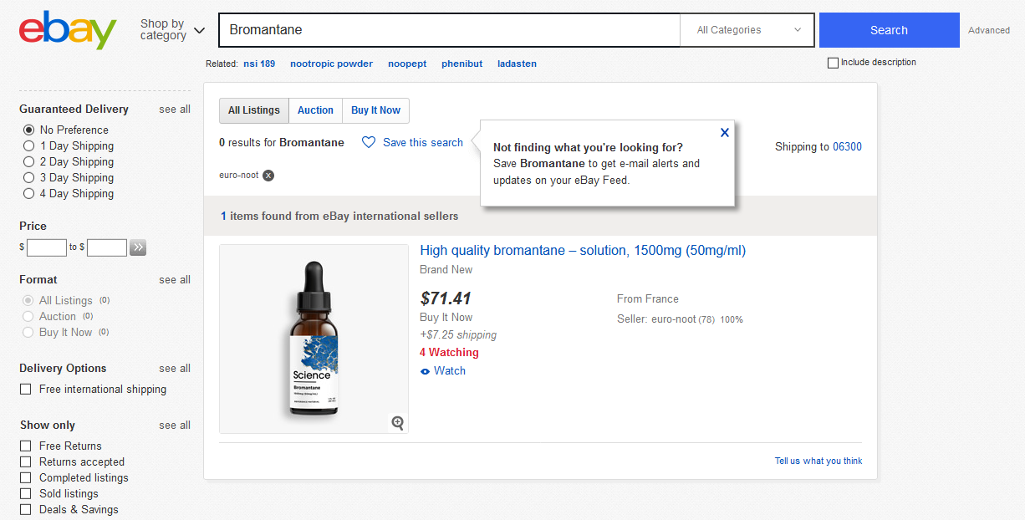
Task: Switch to the Auction tab
Action: (x=315, y=110)
